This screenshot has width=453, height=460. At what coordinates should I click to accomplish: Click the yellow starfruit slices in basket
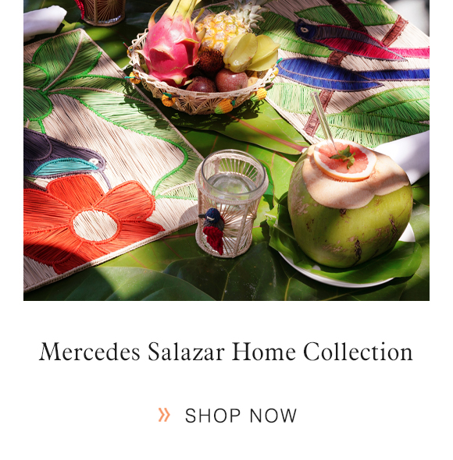[251, 53]
